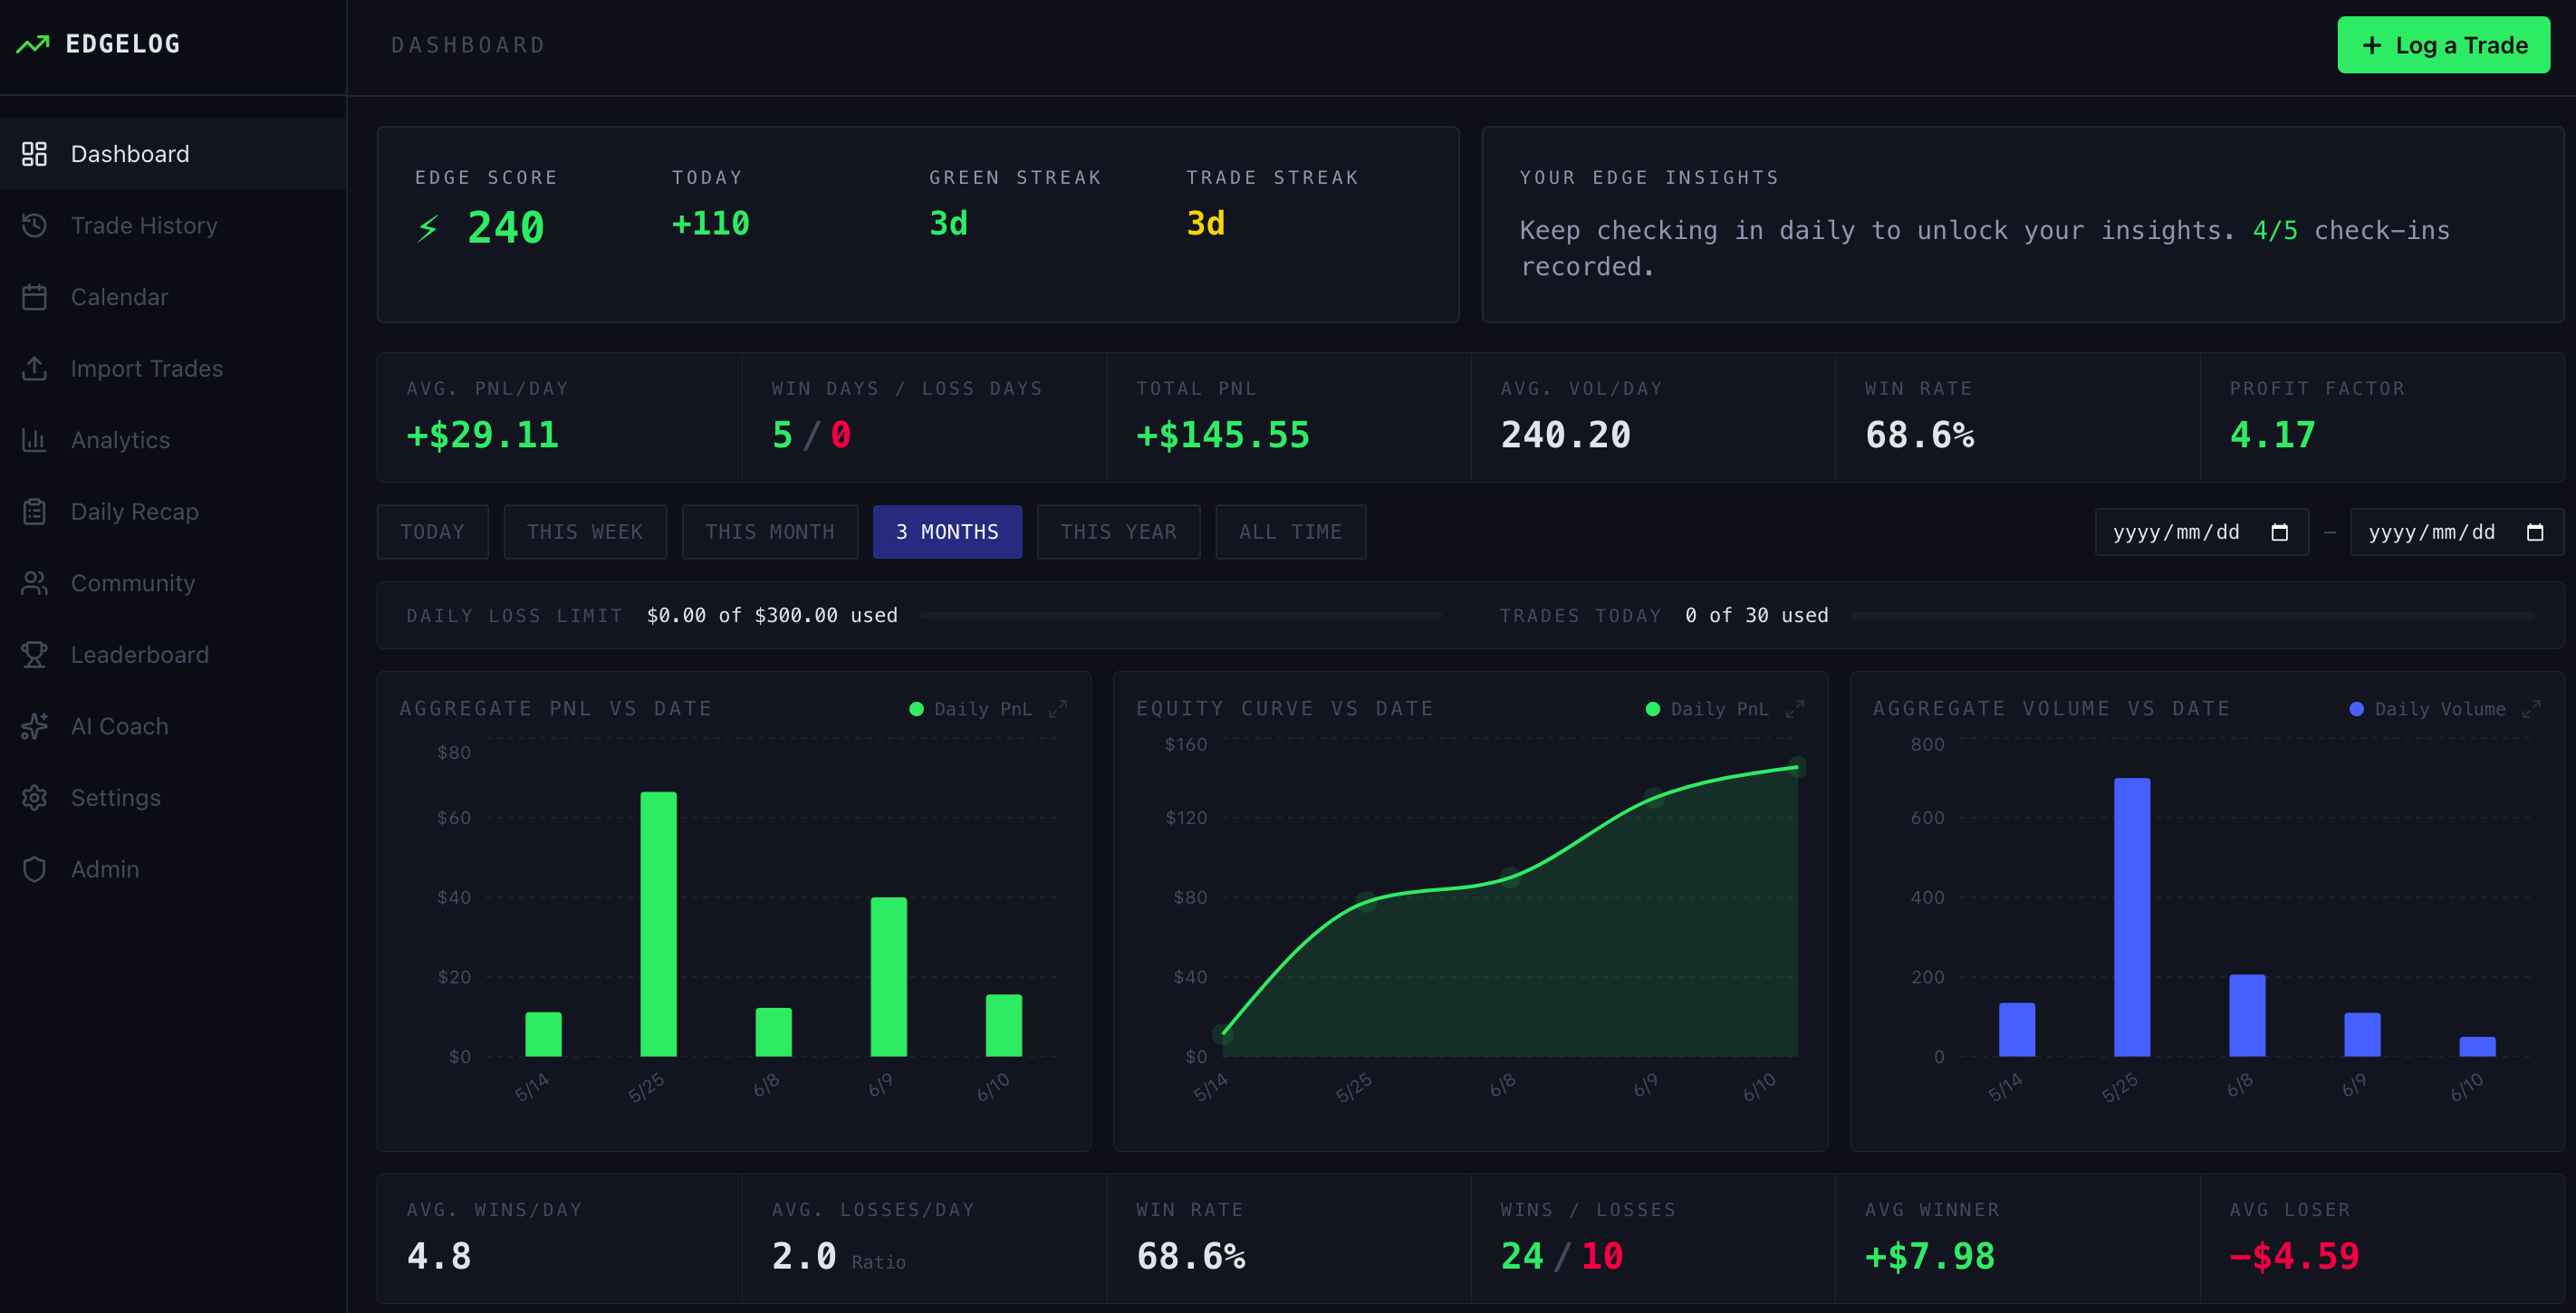Image resolution: width=2576 pixels, height=1313 pixels.
Task: Click the Edge Score lightning bolt icon
Action: tap(428, 228)
